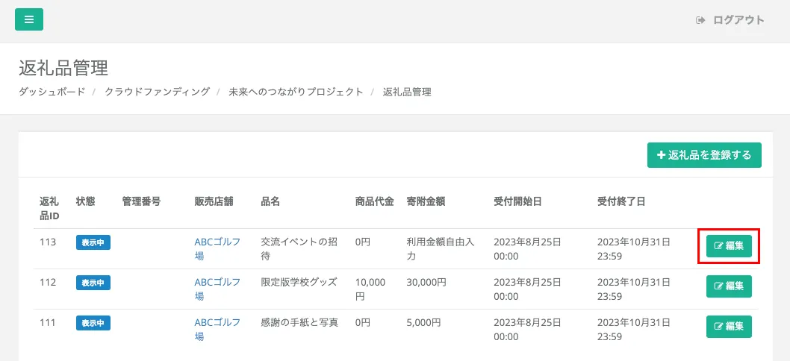Go to ダッシュボード breadcrumb

[52, 92]
